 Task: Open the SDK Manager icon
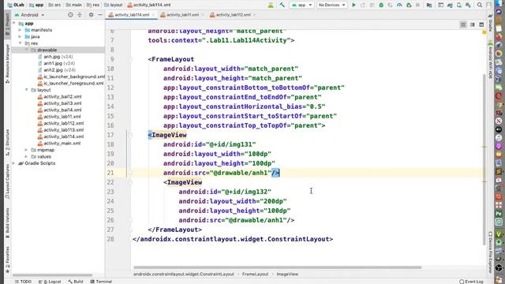(x=468, y=5)
